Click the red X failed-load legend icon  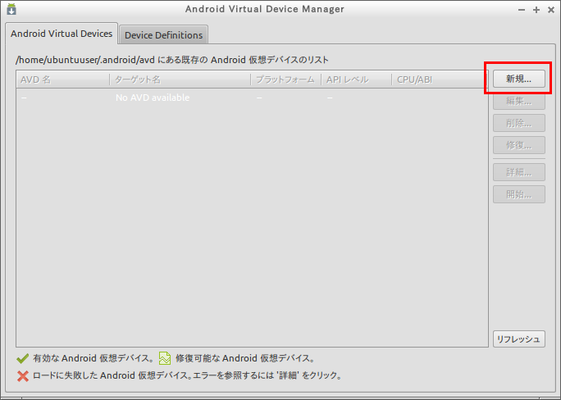pos(22,375)
